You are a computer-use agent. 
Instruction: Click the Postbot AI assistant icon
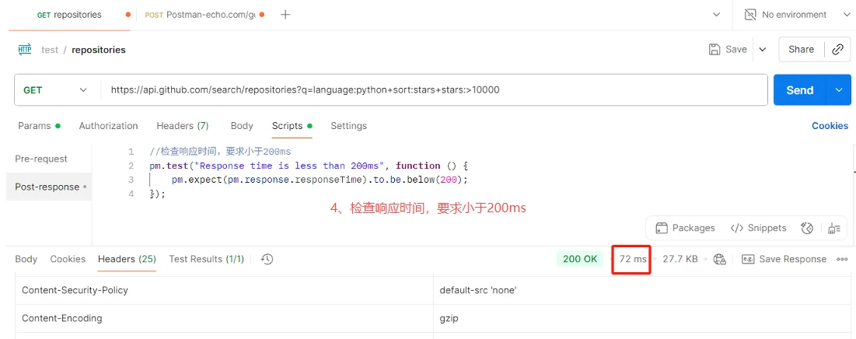click(x=807, y=228)
